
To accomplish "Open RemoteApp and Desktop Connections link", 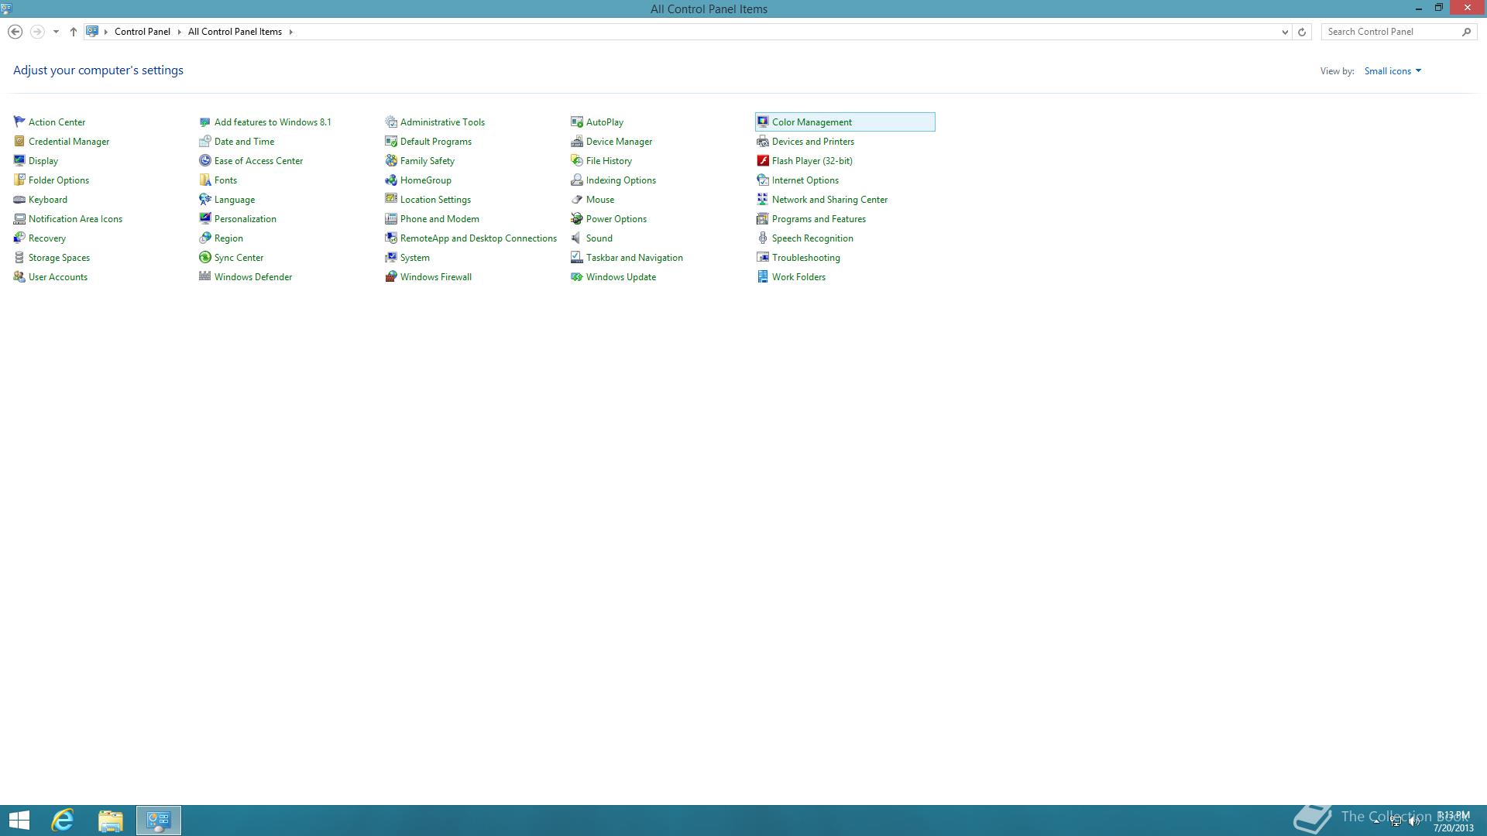I will (479, 238).
